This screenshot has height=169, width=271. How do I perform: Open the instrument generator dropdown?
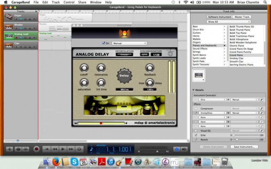[213, 99]
